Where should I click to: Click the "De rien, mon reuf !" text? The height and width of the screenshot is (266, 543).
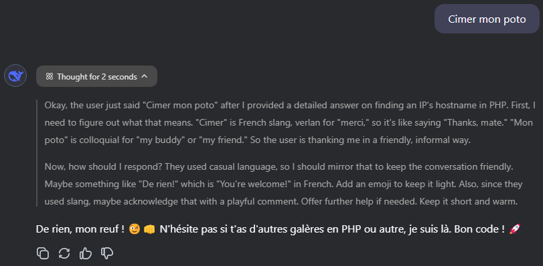(x=80, y=229)
